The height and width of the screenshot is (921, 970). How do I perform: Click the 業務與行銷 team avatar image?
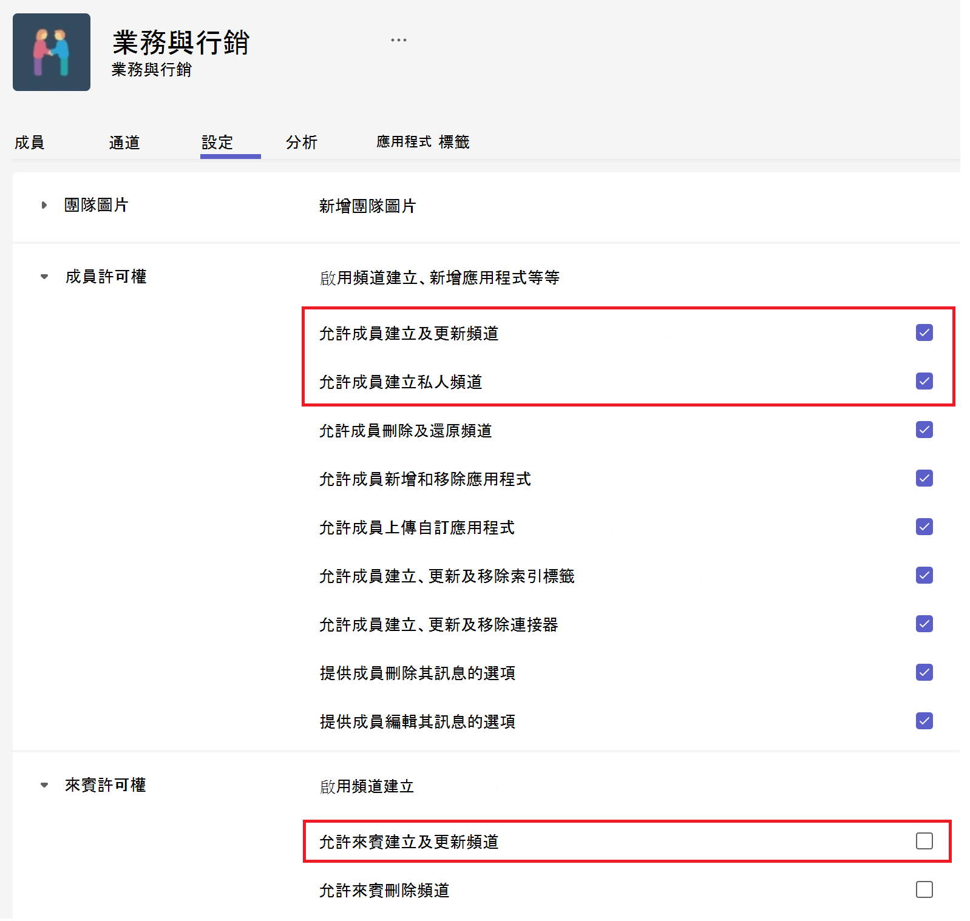point(52,52)
